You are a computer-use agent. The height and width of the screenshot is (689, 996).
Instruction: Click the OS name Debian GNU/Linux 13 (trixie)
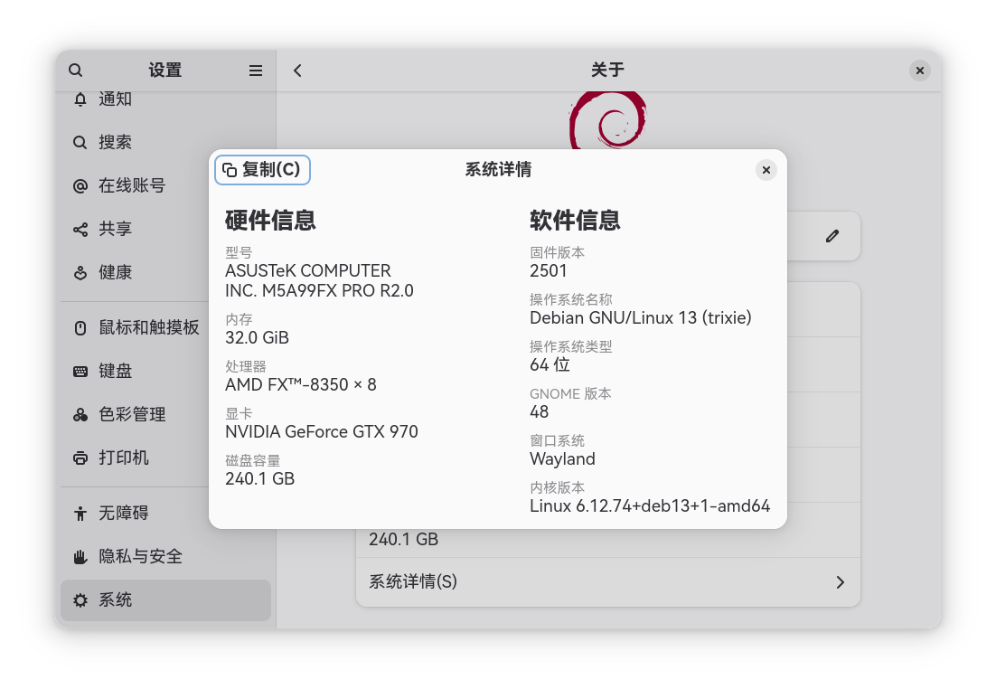coord(641,317)
